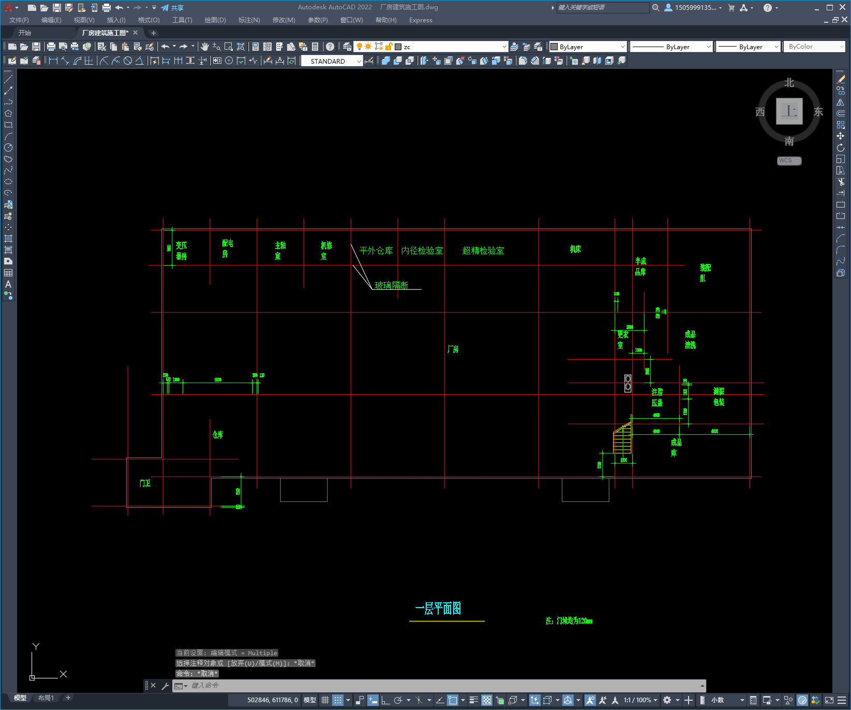Click the Customize Commandline wrench icon
The width and height of the screenshot is (851, 710).
166,686
